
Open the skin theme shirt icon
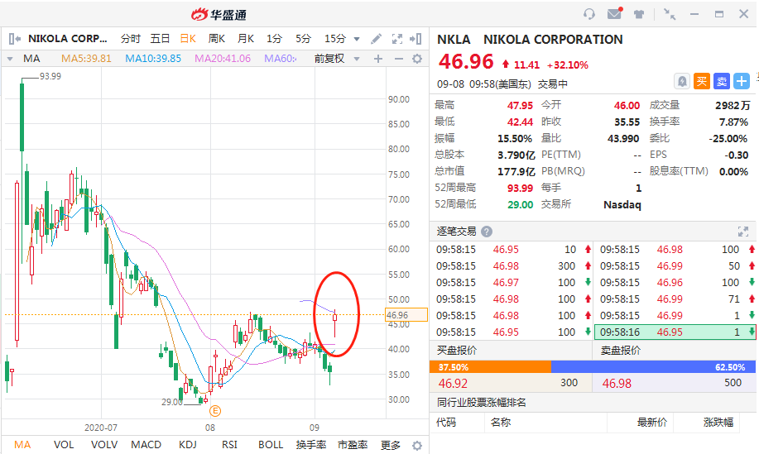pyautogui.click(x=639, y=15)
